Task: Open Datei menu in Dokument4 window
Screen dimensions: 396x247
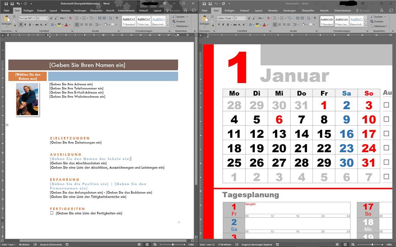Action: point(7,10)
